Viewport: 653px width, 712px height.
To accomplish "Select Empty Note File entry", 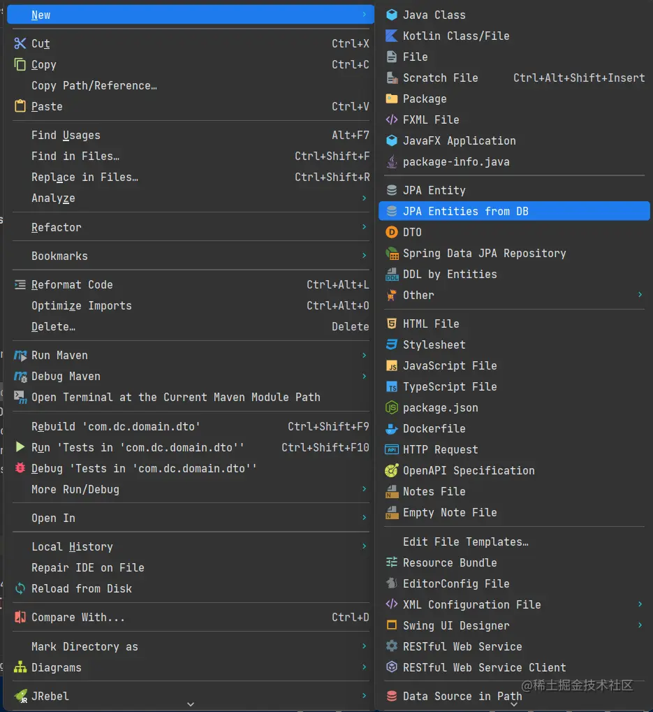I will [x=514, y=513].
